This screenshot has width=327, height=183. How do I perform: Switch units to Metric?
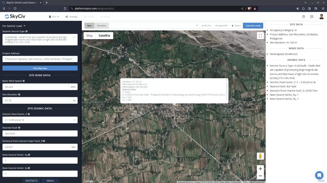point(50,180)
